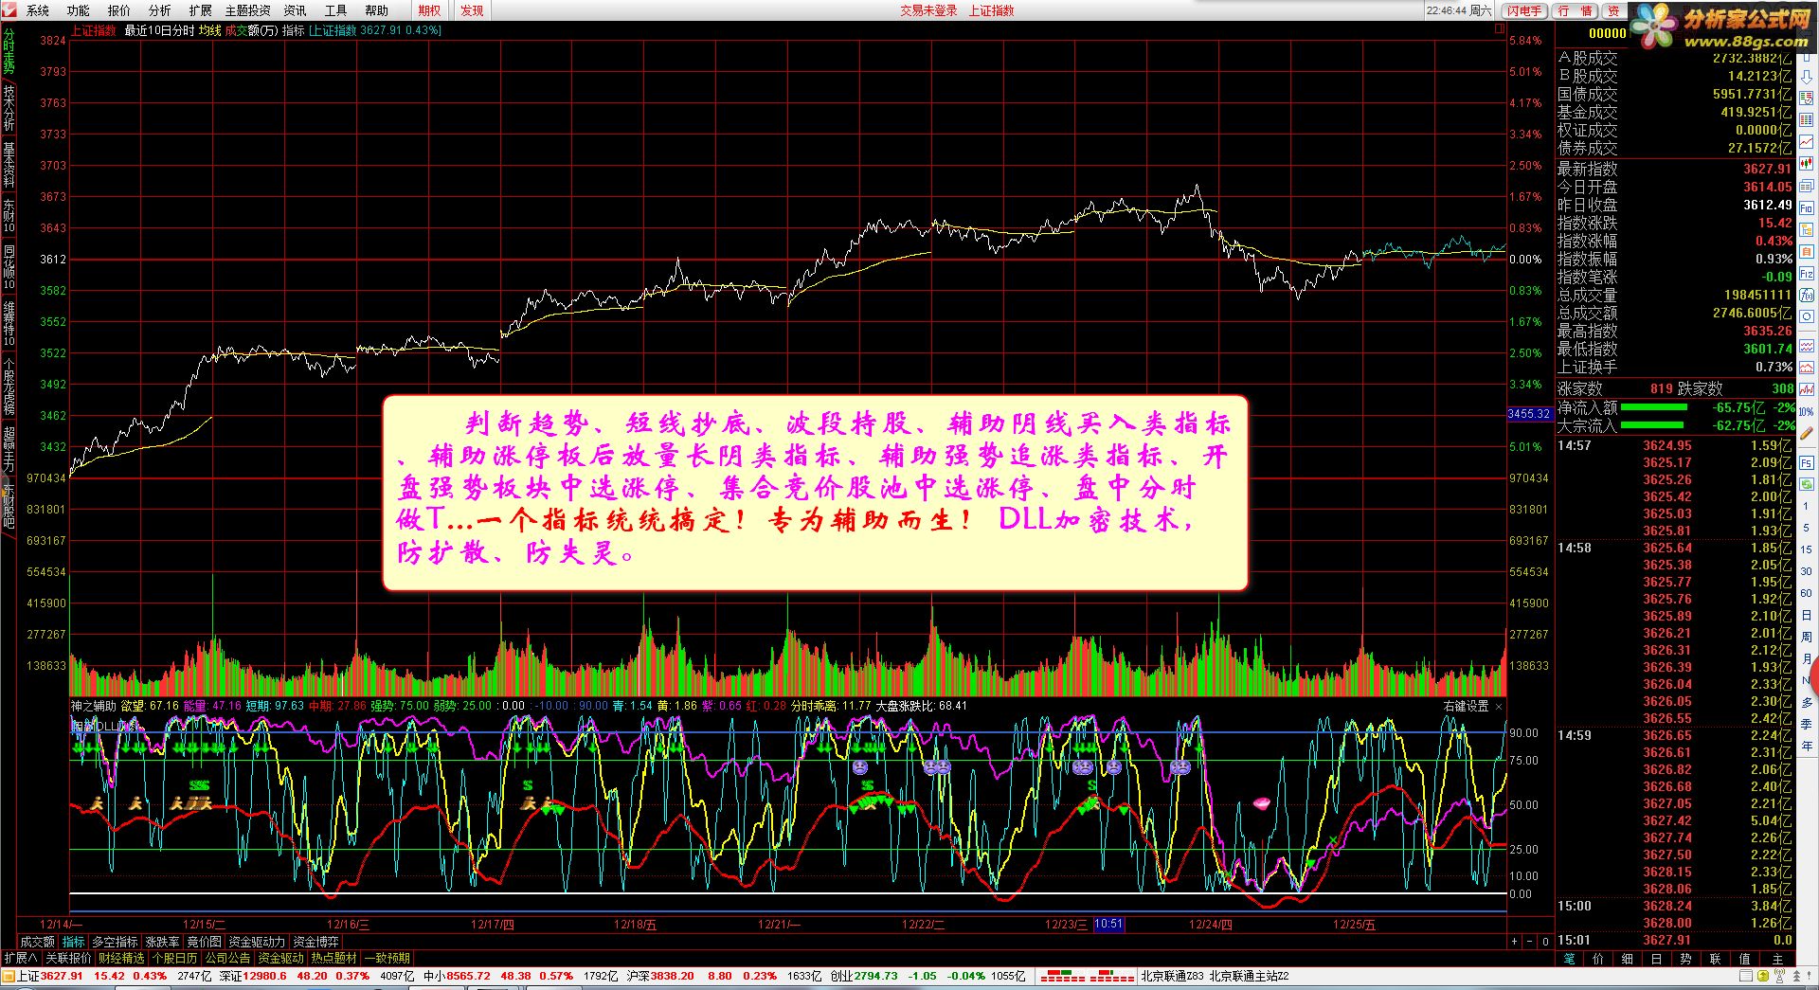Image resolution: width=1819 pixels, height=990 pixels.
Task: Select the 月 monthly period button
Action: click(x=1806, y=658)
